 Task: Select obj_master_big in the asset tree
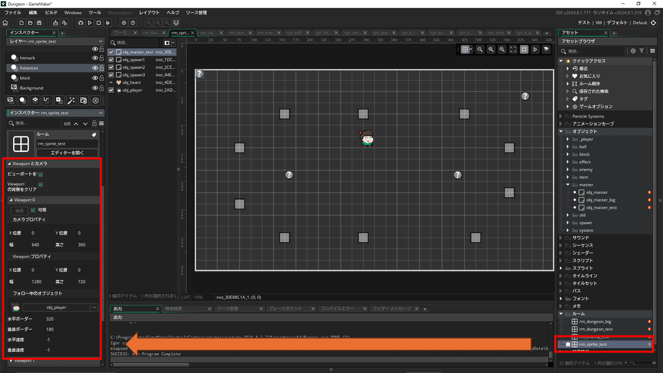[x=601, y=199]
